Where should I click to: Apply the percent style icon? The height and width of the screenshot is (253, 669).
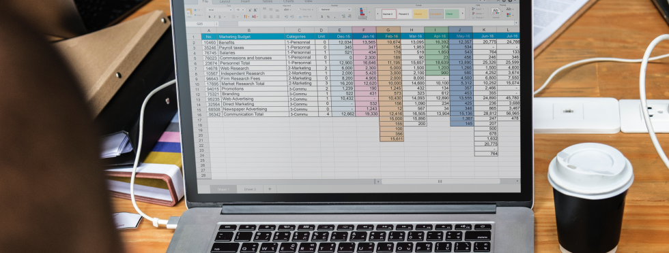[328, 16]
